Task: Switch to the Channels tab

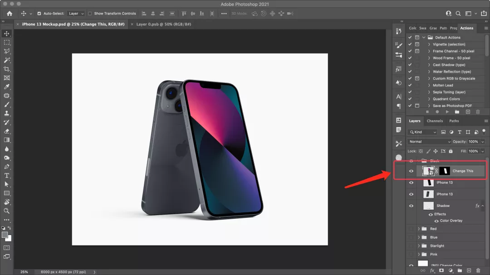Action: tap(435, 121)
